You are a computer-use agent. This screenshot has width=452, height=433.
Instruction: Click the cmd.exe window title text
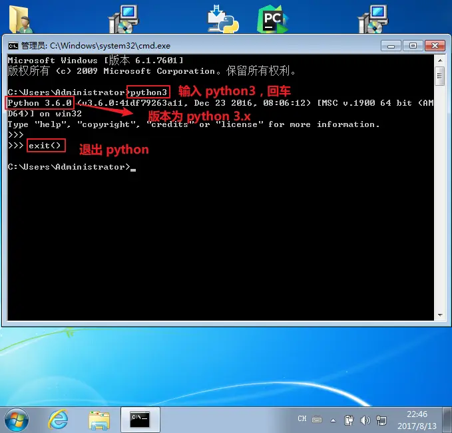point(96,45)
